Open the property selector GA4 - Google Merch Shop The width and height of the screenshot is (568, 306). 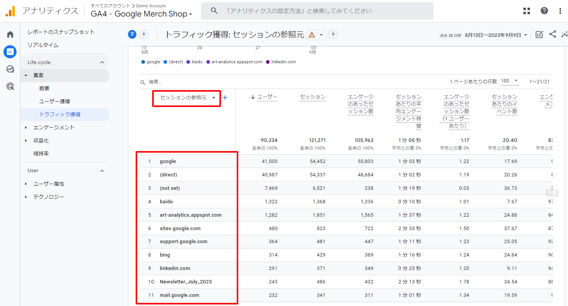tap(142, 14)
